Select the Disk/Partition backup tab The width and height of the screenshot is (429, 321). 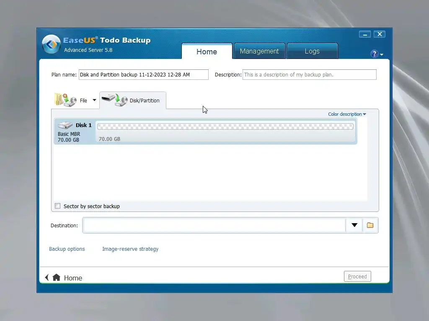click(x=133, y=100)
